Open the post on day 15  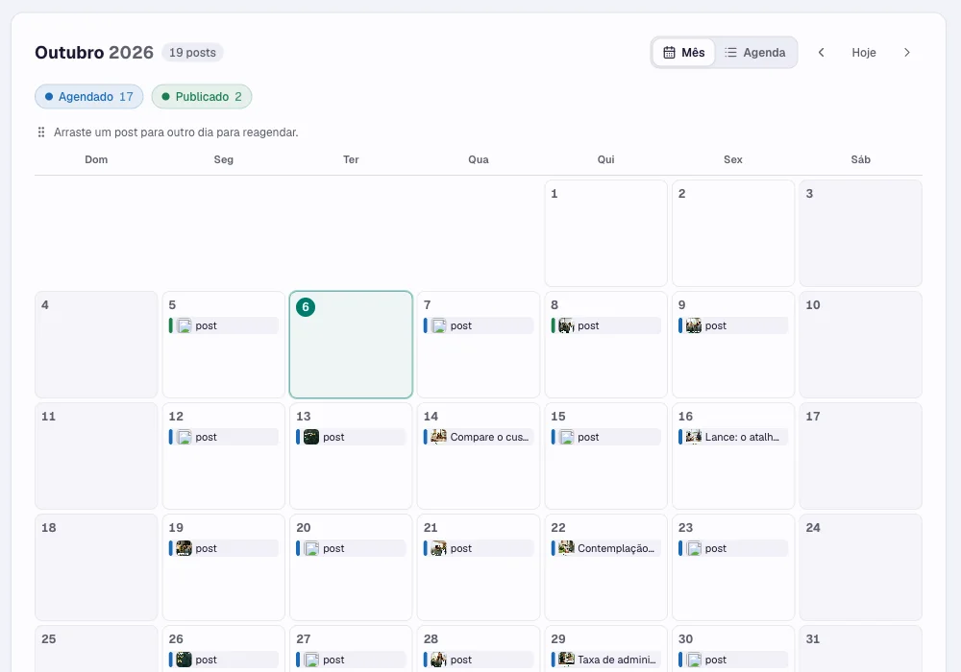(x=606, y=437)
